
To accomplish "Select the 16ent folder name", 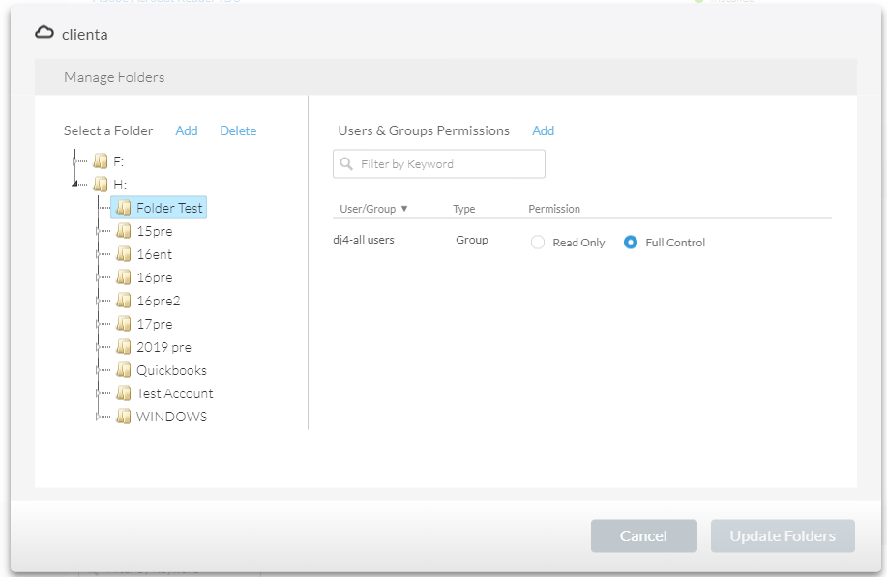I will coord(155,254).
